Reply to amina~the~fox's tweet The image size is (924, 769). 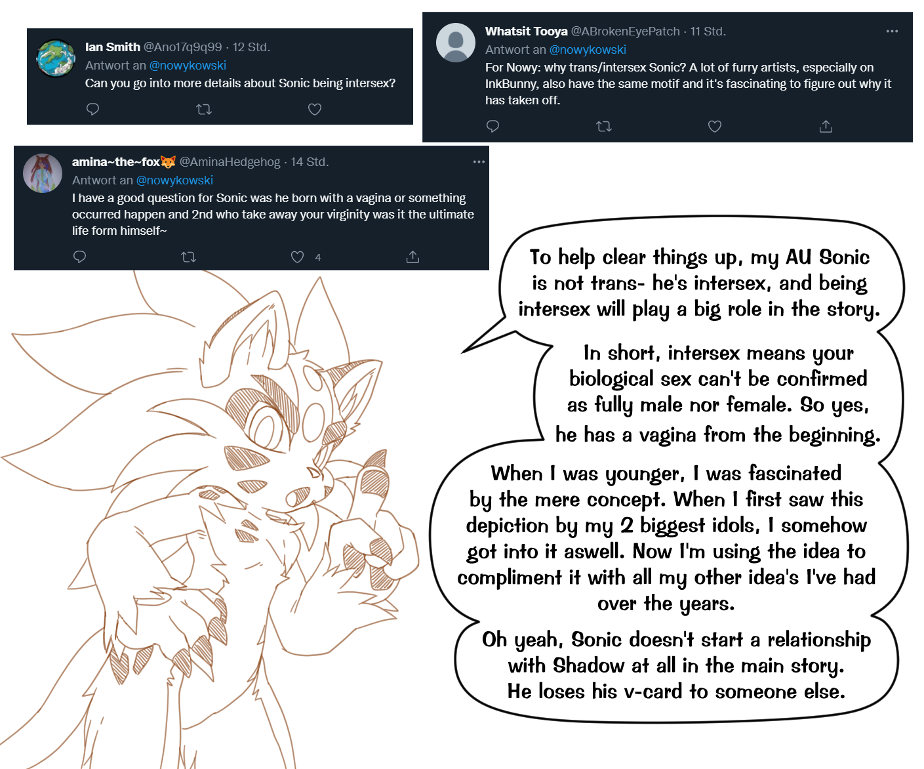(80, 257)
